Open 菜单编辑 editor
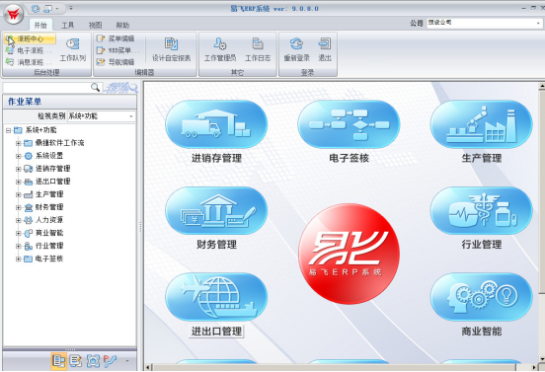 point(116,38)
